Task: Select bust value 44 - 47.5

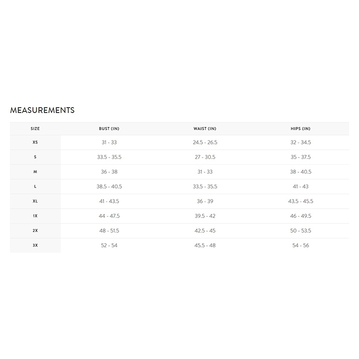Action: (109, 216)
